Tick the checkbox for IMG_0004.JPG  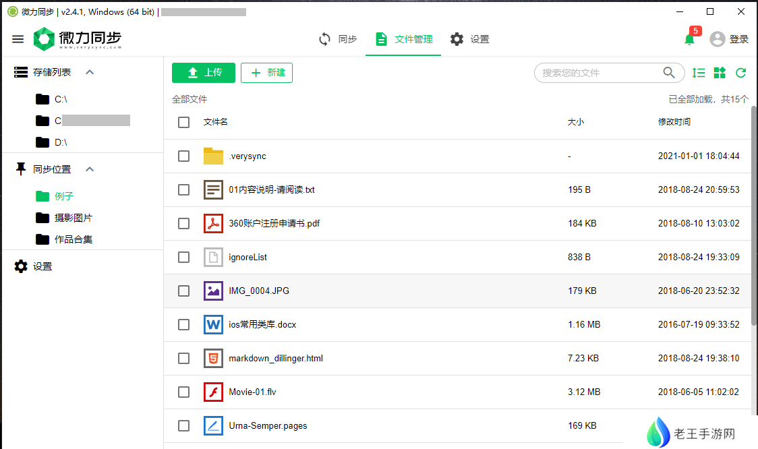[x=183, y=291]
